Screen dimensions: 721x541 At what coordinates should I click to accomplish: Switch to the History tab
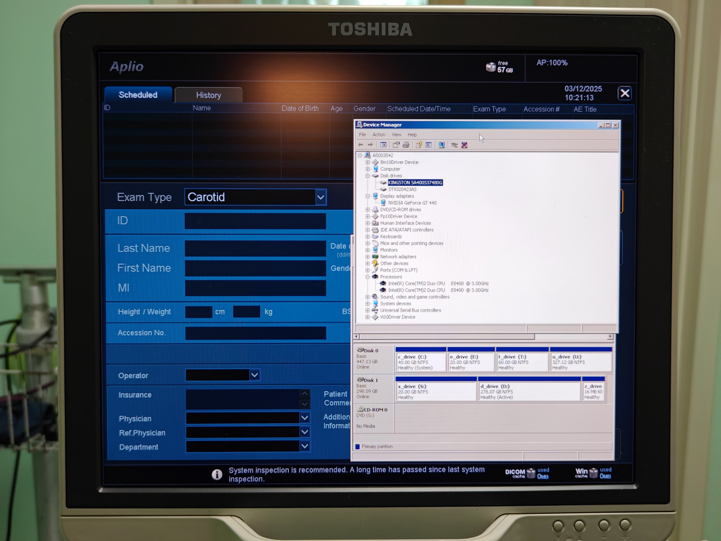[x=208, y=95]
